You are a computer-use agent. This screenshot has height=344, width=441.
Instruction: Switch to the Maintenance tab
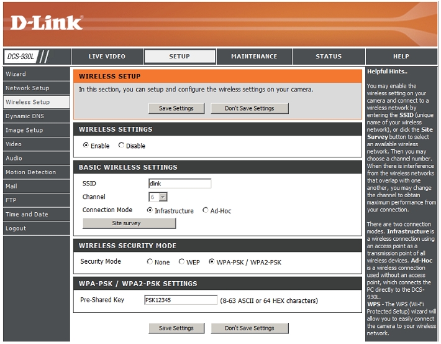click(x=254, y=57)
